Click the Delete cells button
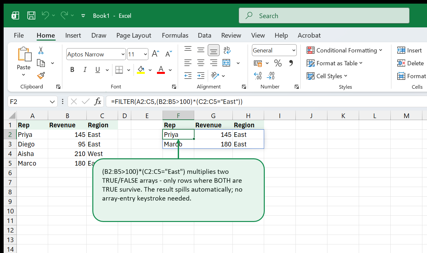The image size is (427, 253). point(411,63)
